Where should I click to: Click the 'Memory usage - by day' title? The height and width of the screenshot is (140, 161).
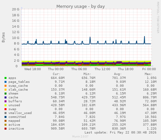click(x=81, y=6)
